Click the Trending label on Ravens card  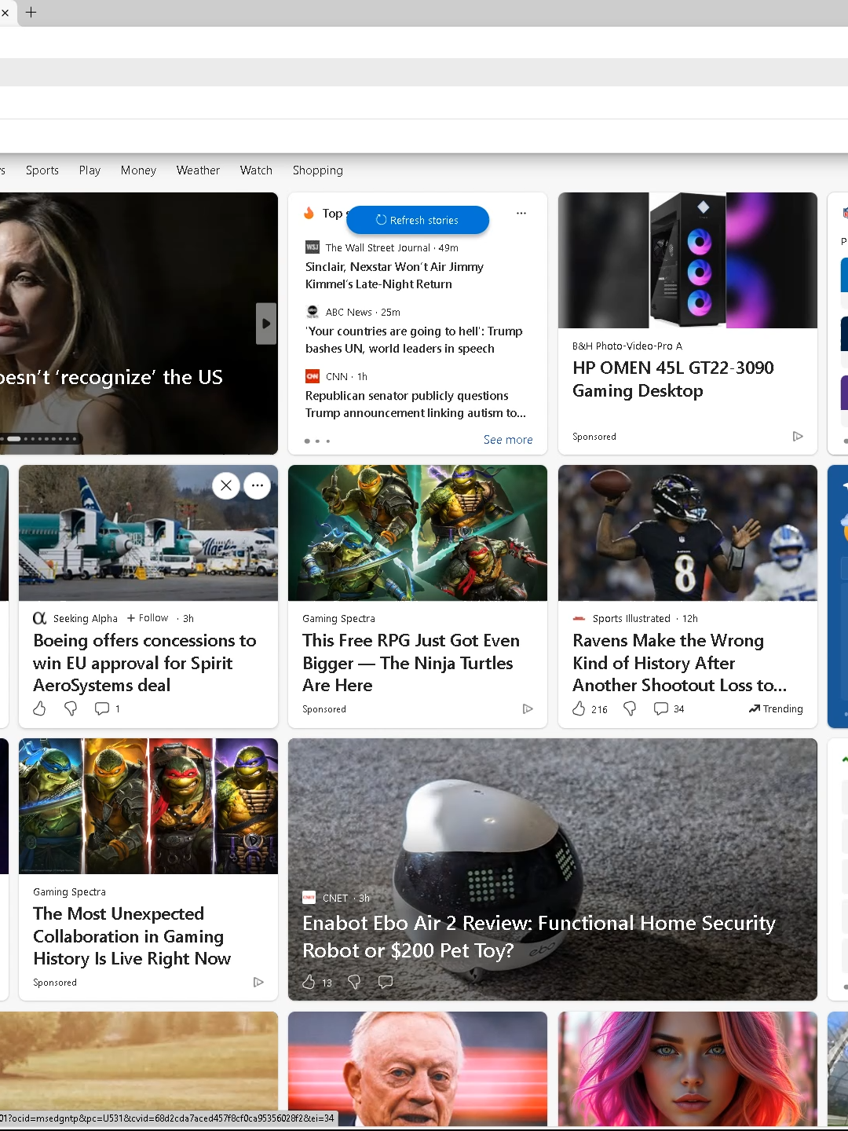(776, 708)
